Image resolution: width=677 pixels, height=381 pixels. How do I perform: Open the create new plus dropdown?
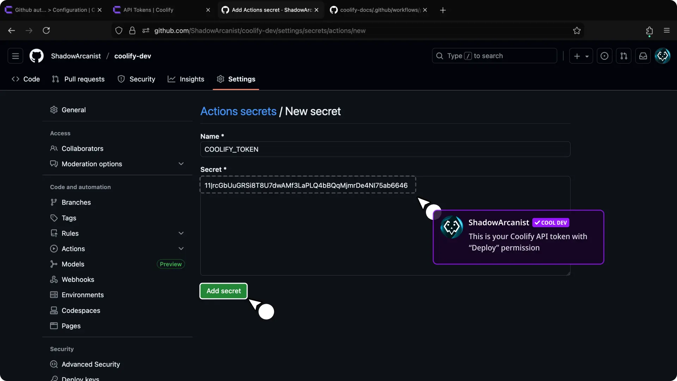click(x=581, y=56)
